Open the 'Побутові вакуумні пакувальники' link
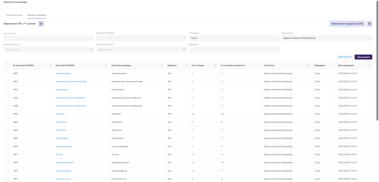379x182 pixels. coord(71,106)
